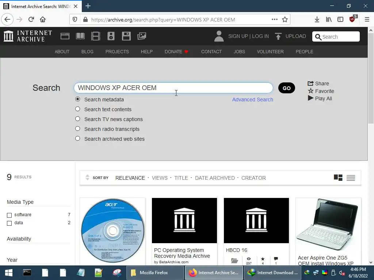Click the upload arrow icon
The height and width of the screenshot is (280, 374).
point(278,36)
